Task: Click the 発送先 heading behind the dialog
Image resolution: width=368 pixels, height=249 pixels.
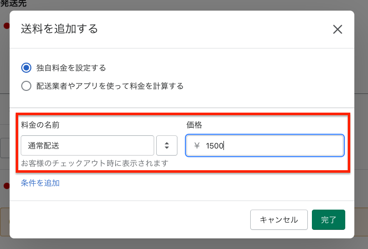Action: pos(13,3)
